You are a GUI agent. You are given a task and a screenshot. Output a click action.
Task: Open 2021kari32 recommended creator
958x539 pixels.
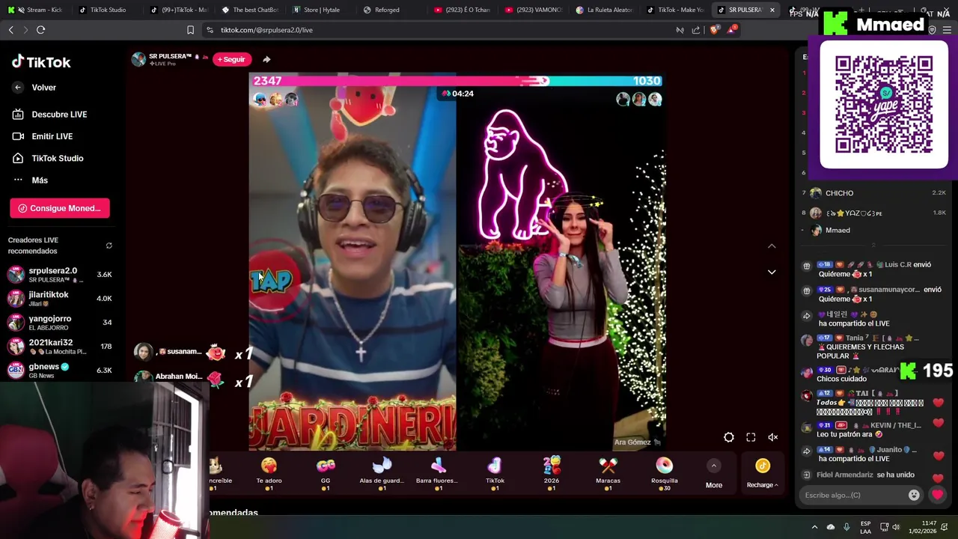pyautogui.click(x=60, y=347)
